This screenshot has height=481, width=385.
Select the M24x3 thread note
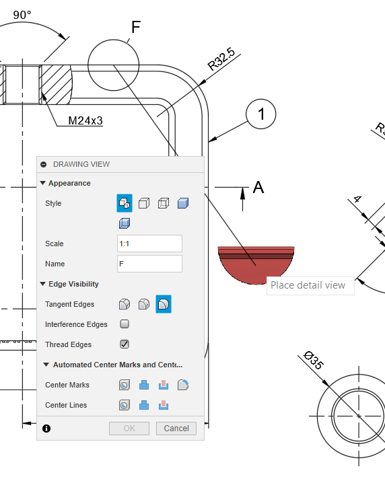85,120
